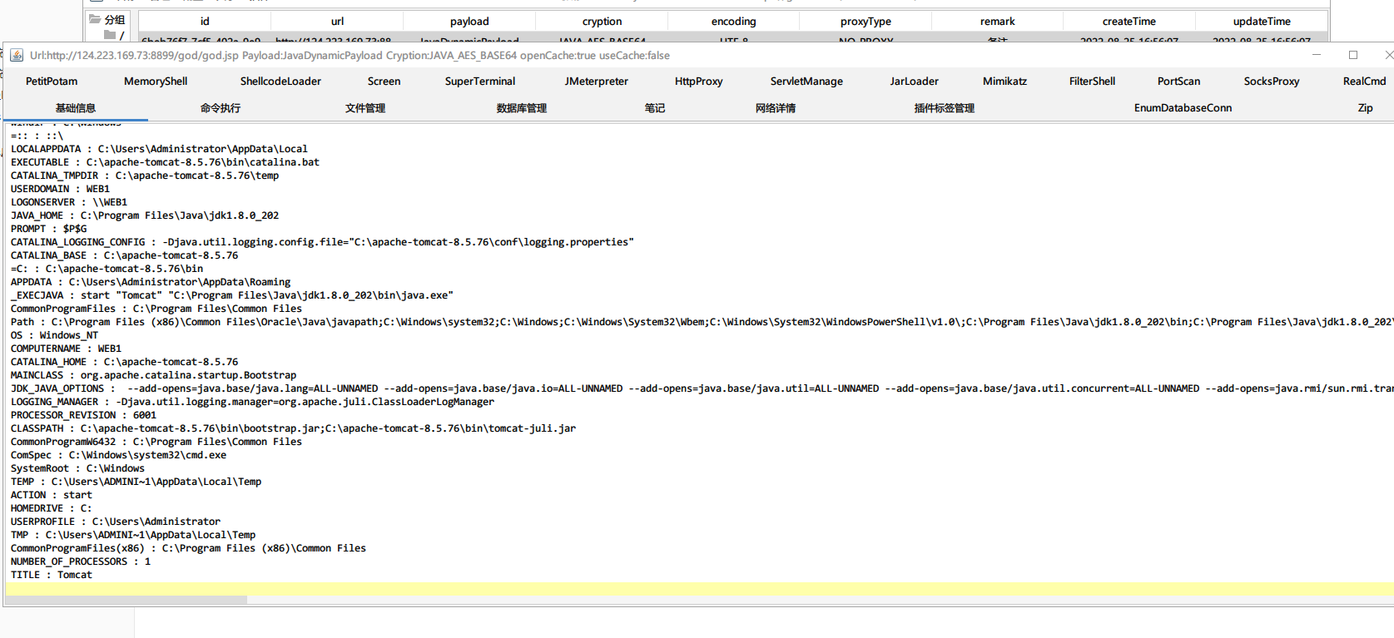Sort by the createTime column header
The image size is (1394, 638).
pos(1129,22)
